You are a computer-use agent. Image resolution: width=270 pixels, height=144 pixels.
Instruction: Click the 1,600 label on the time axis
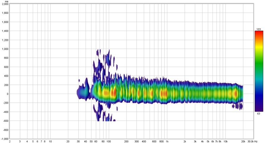[x=5, y=22]
